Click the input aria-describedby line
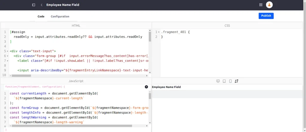 [x=83, y=70]
